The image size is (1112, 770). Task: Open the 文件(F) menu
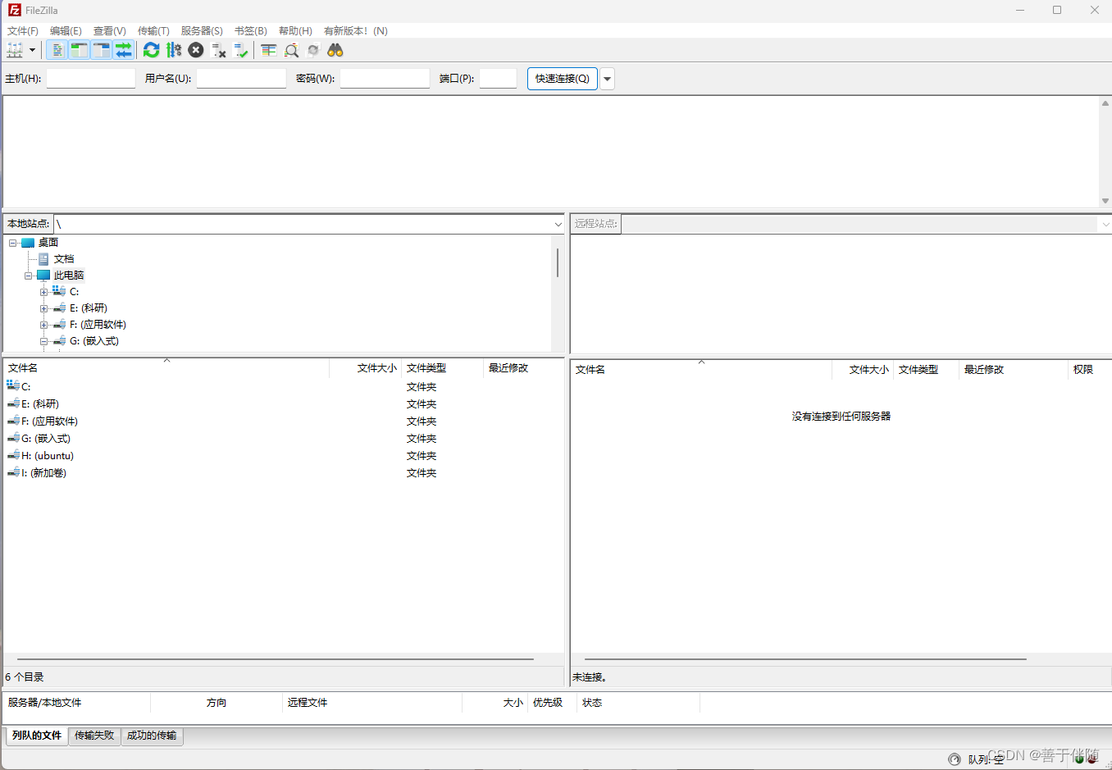(x=23, y=30)
